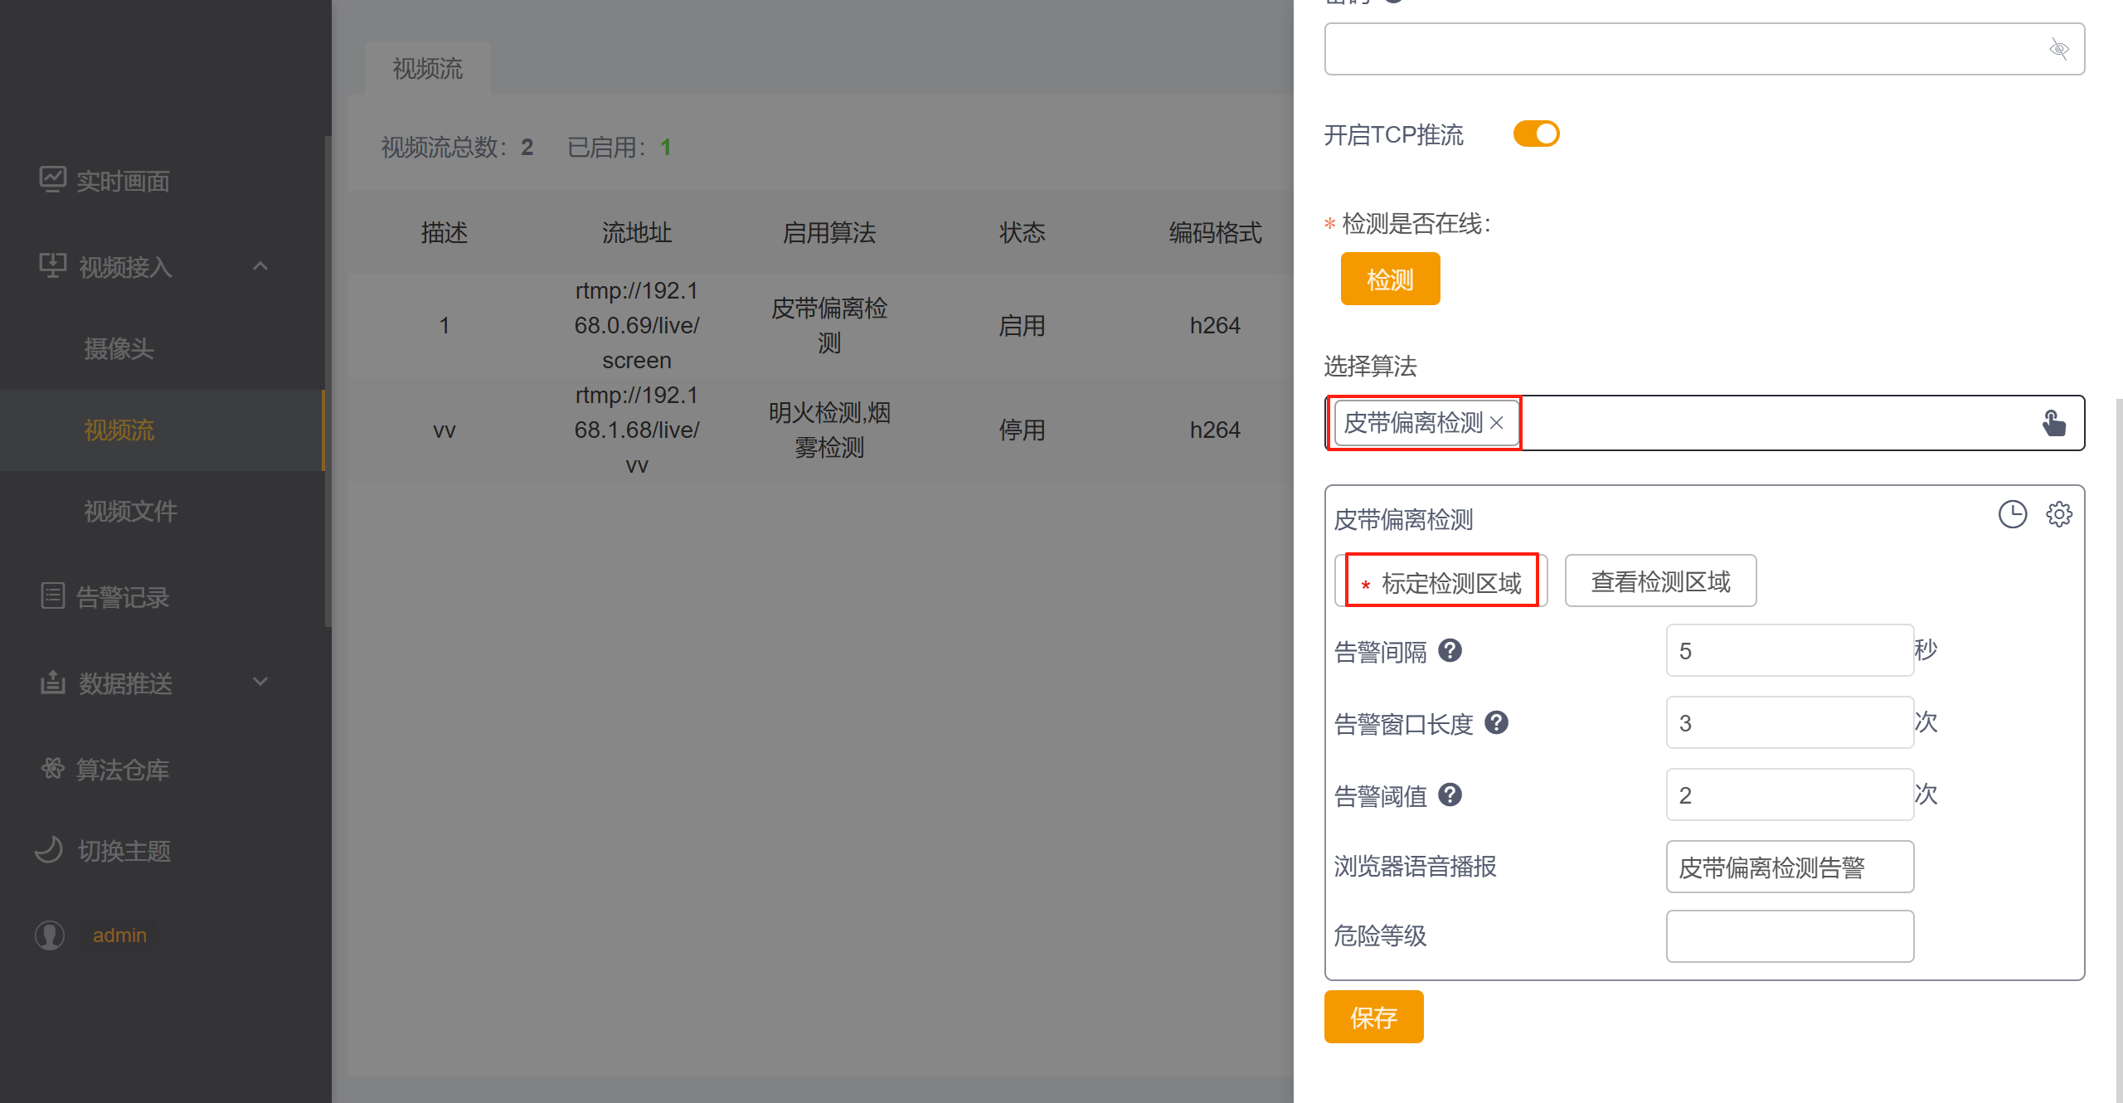This screenshot has height=1103, width=2123.
Task: Click the 编码格式 column header
Action: coord(1215,232)
